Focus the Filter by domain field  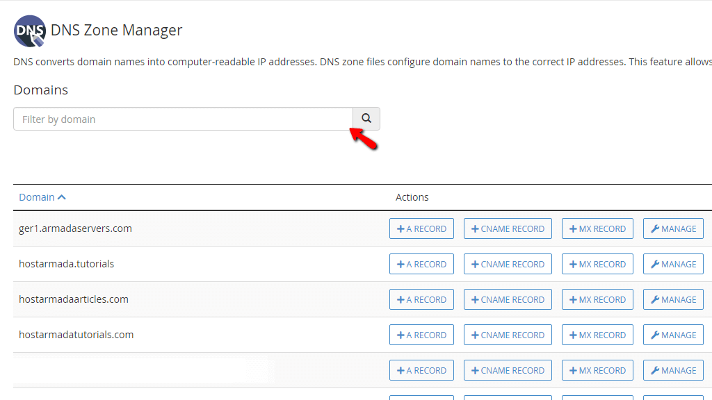click(183, 119)
